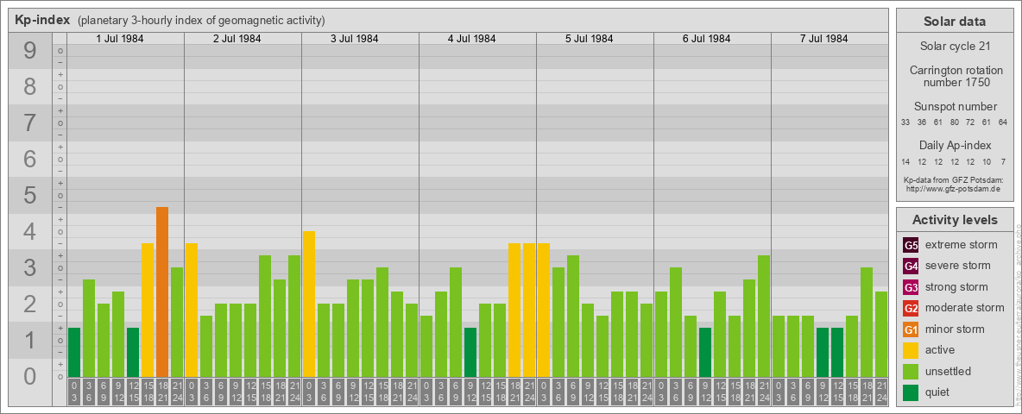
Task: Click the yellow 0-3 bar on 3 Jul
Action: [309, 304]
